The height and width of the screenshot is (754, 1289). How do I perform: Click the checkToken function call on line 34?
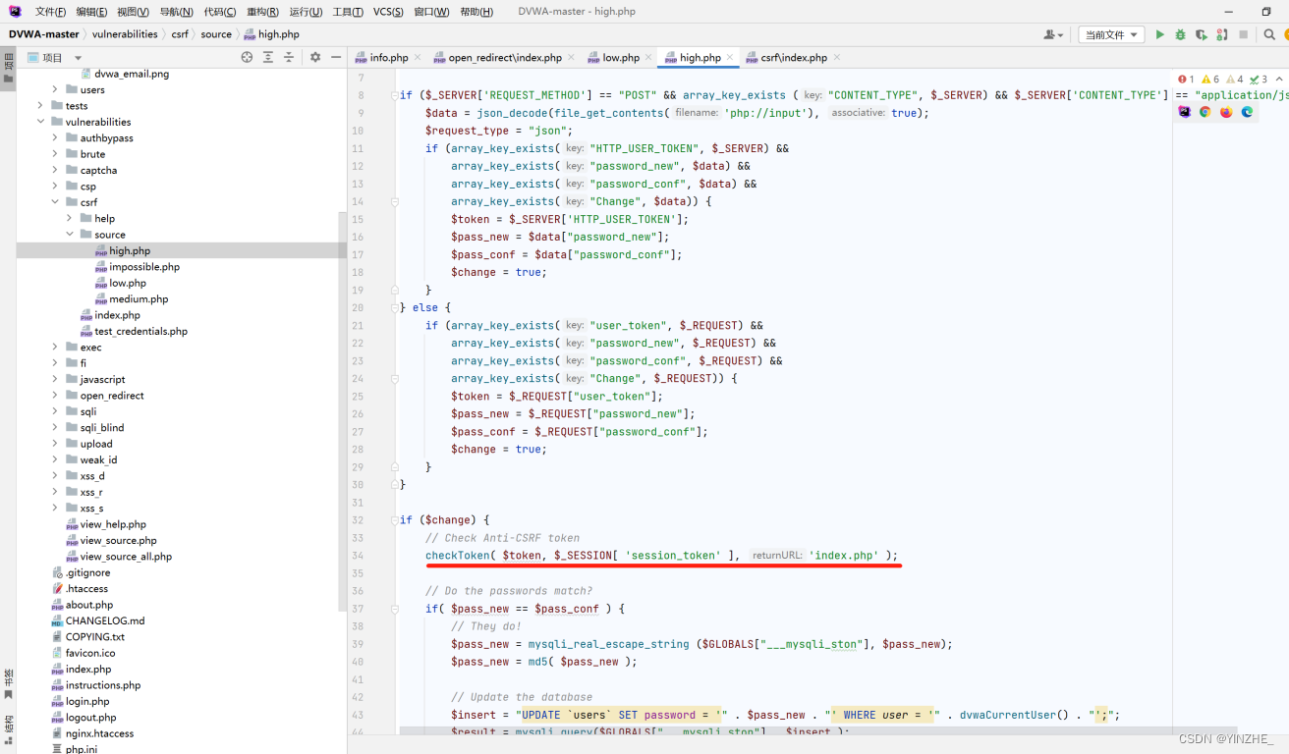pyautogui.click(x=457, y=556)
